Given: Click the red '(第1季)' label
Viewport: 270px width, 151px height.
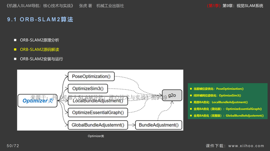Looking at the screenshot, I should 214,6.
